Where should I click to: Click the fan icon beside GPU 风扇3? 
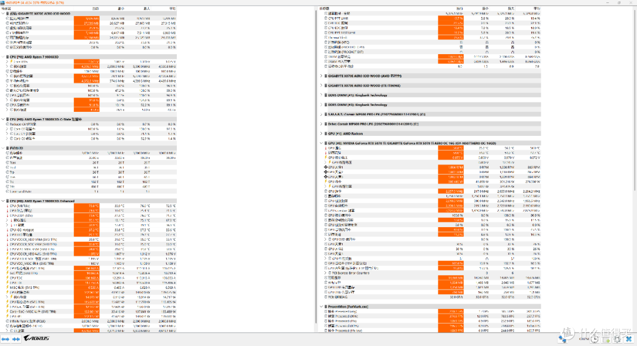[326, 177]
